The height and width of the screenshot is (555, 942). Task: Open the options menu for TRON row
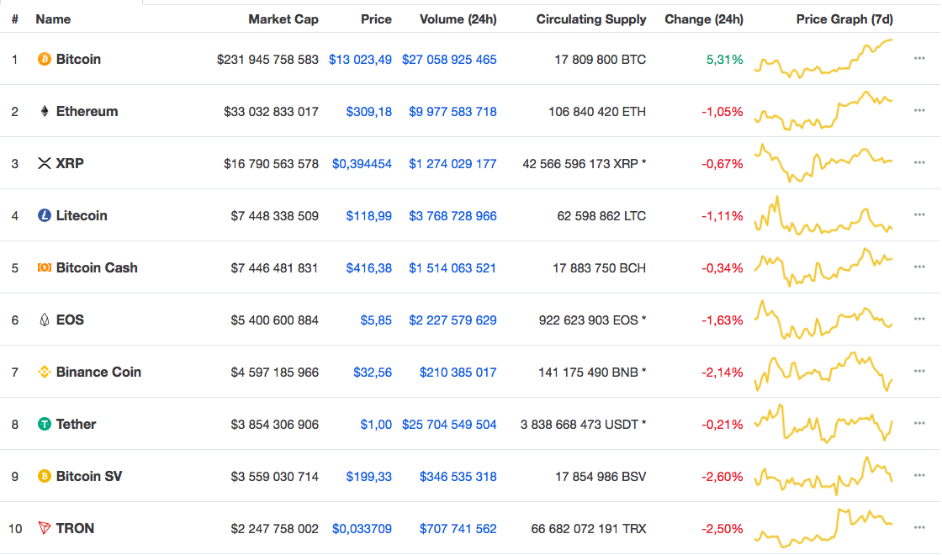pyautogui.click(x=918, y=528)
